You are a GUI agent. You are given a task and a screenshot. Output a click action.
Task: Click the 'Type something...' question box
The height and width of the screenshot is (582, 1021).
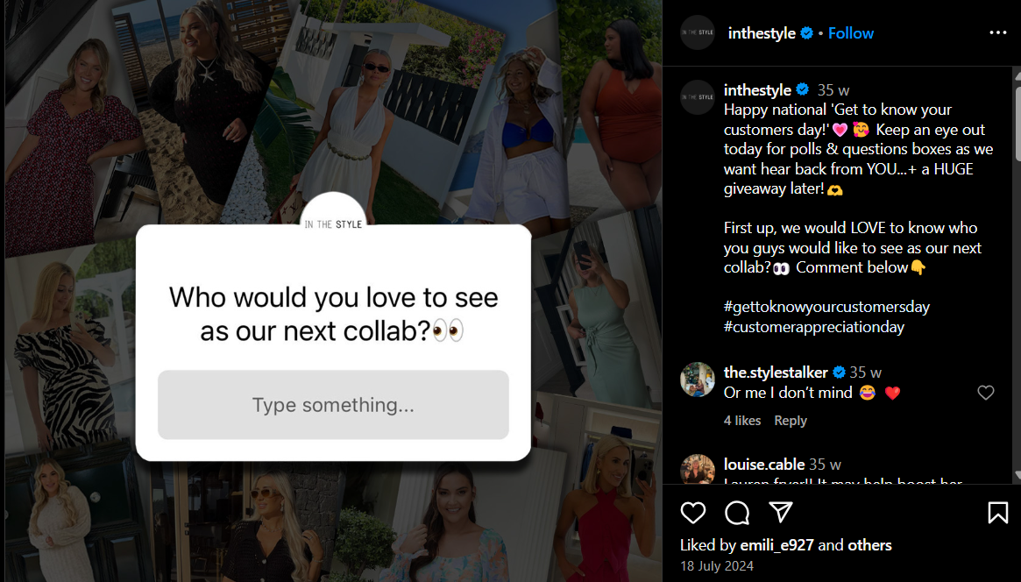coord(333,405)
